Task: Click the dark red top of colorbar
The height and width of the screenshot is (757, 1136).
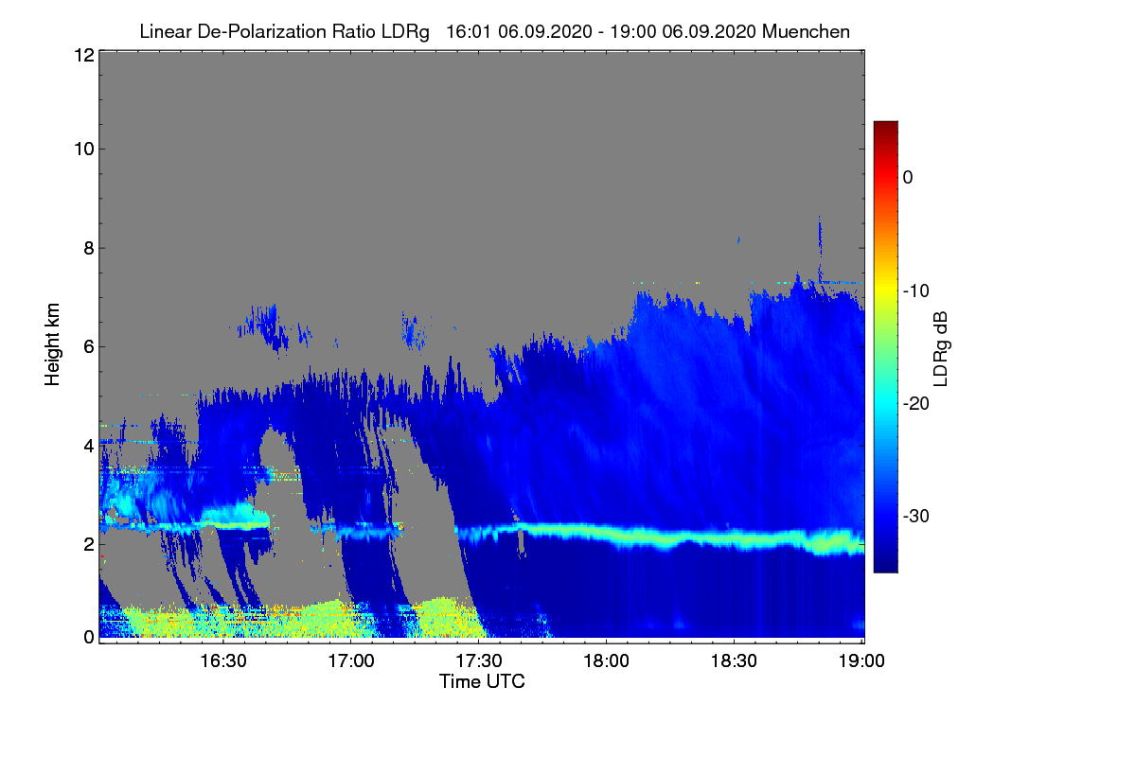Action: coord(885,129)
